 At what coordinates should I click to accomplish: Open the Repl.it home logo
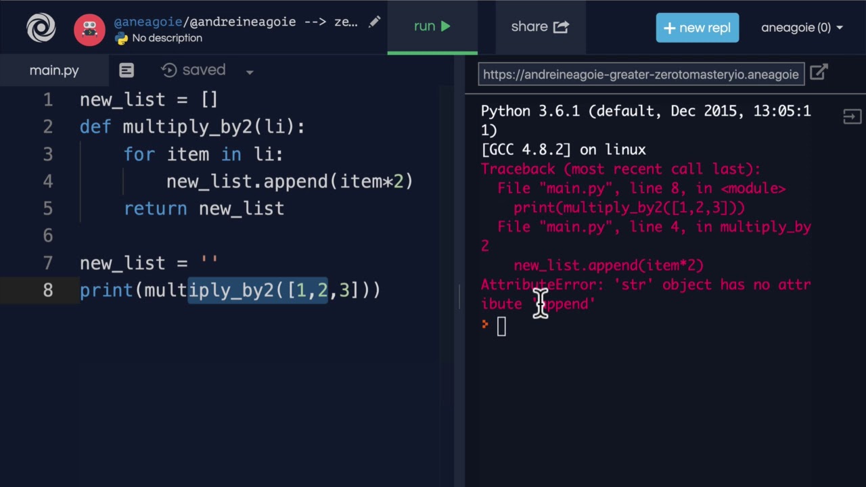click(x=41, y=28)
